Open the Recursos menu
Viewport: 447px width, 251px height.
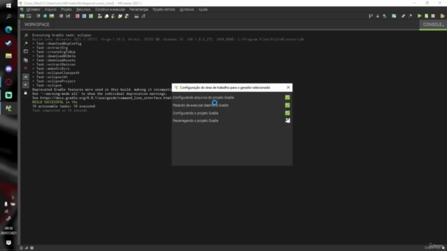tap(83, 9)
